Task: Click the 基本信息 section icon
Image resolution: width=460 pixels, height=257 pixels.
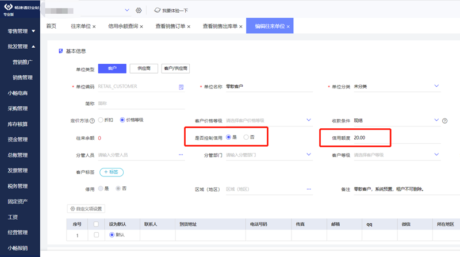Action: pos(61,51)
